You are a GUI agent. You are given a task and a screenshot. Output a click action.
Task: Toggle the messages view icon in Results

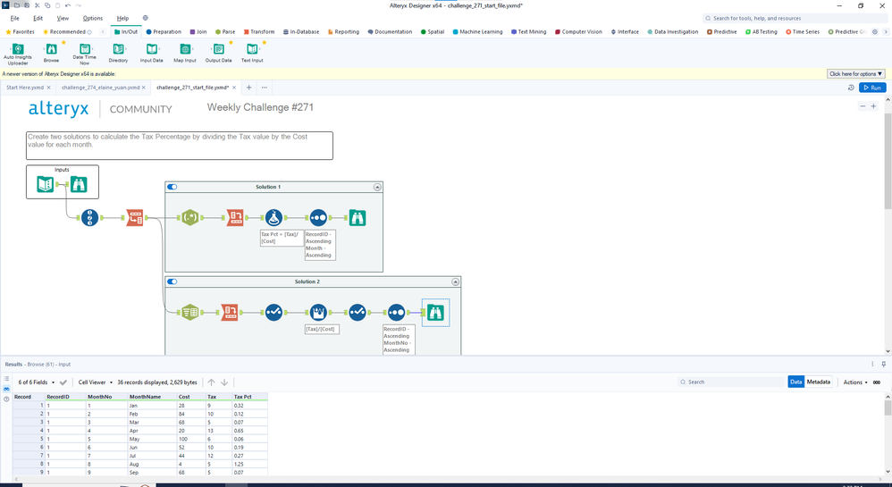[6, 378]
